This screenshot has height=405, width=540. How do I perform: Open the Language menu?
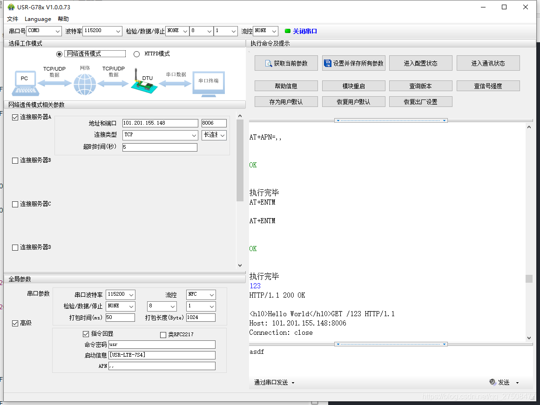pyautogui.click(x=38, y=19)
